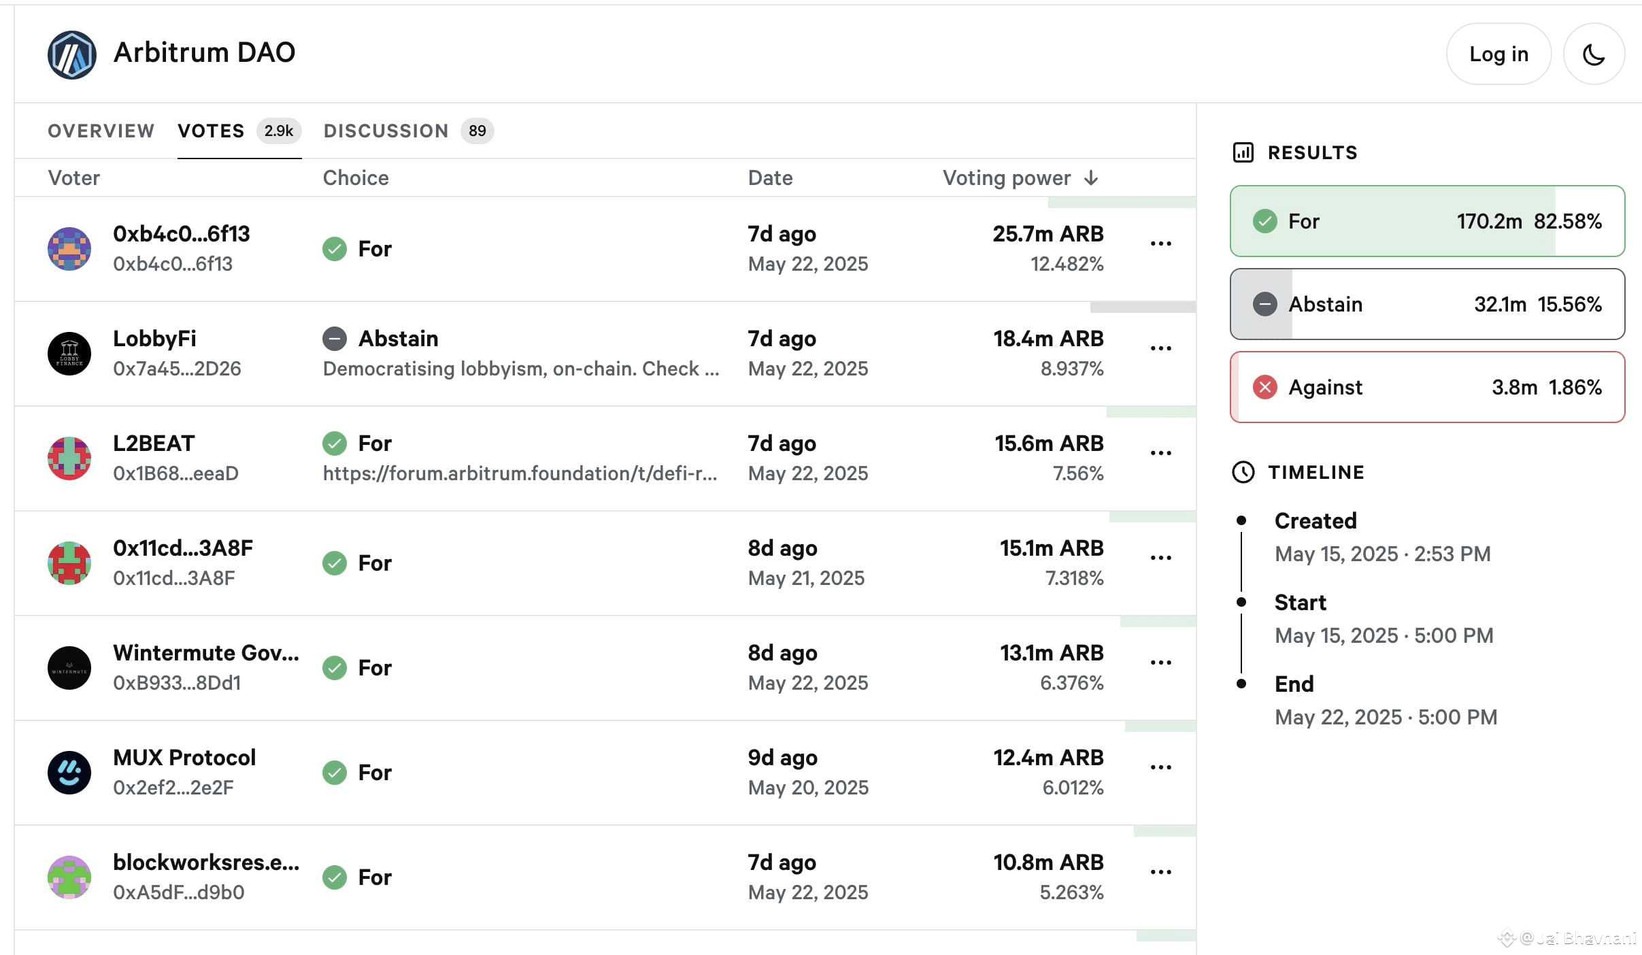Click the blockworksres voter avatar
1642x955 pixels.
coord(69,877)
